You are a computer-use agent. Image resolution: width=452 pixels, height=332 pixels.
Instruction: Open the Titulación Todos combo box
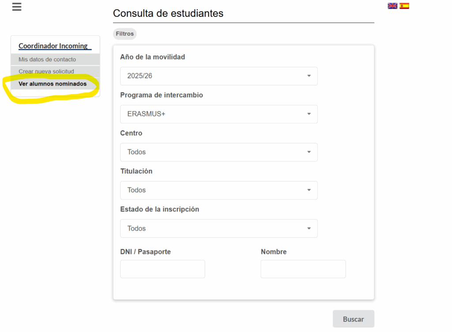click(219, 190)
